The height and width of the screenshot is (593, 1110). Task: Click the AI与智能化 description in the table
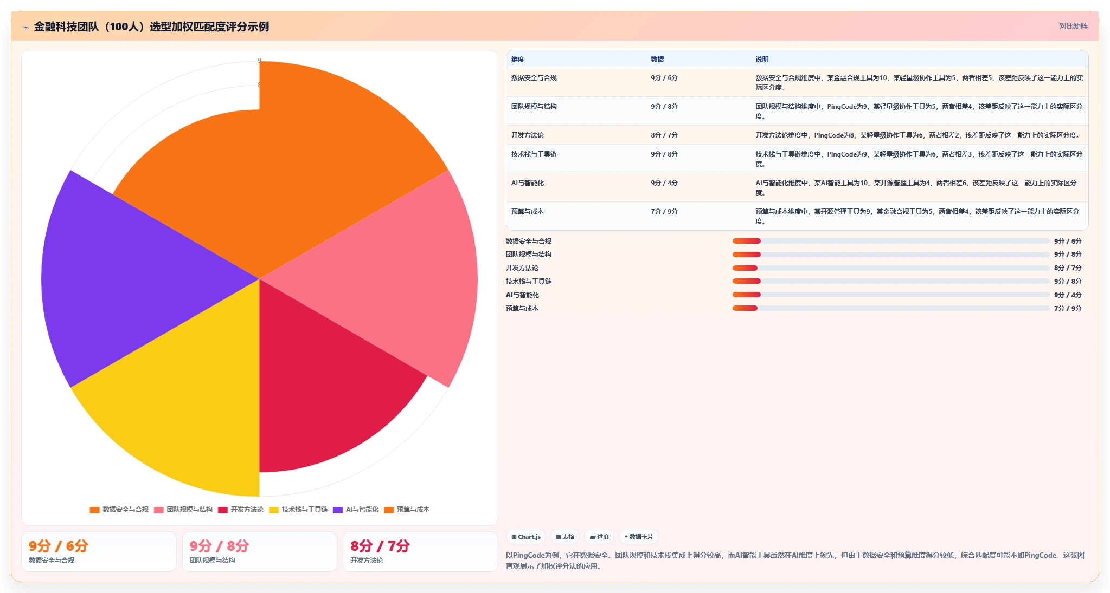coord(916,188)
